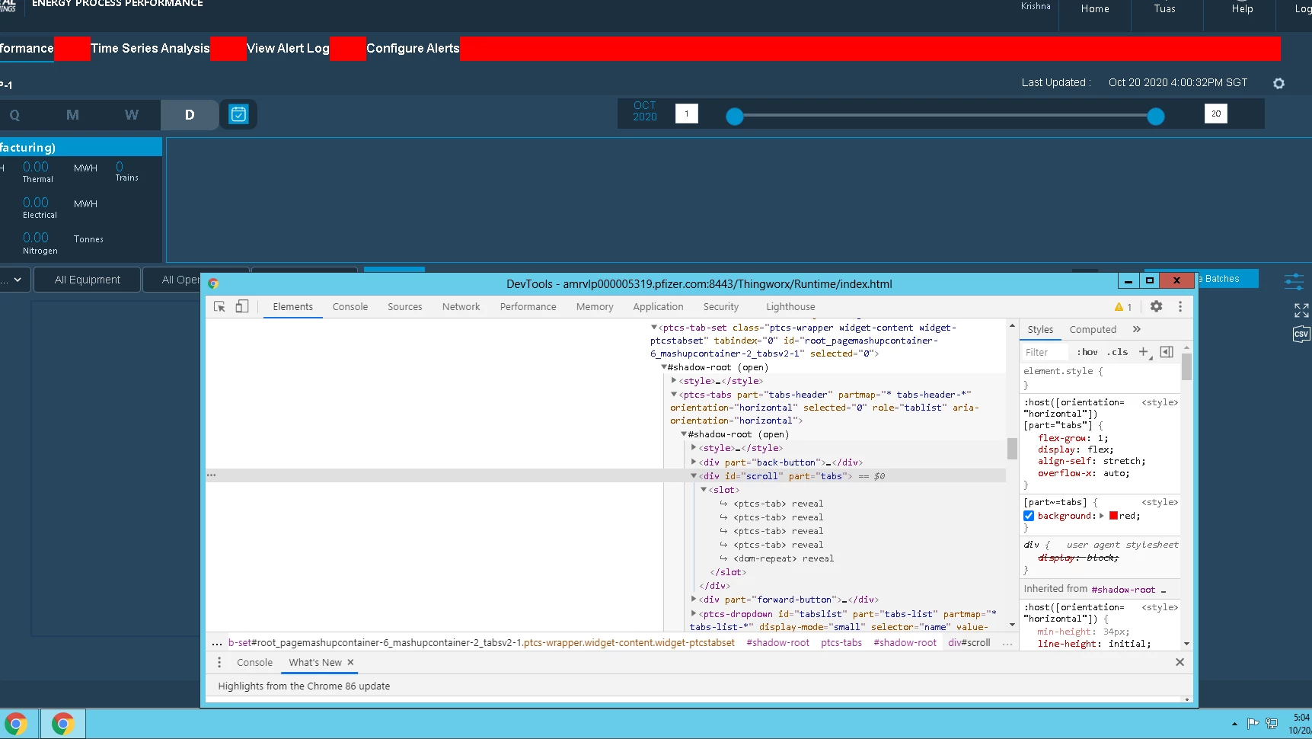Click the first Chrome icon in the taskbar

(x=16, y=724)
